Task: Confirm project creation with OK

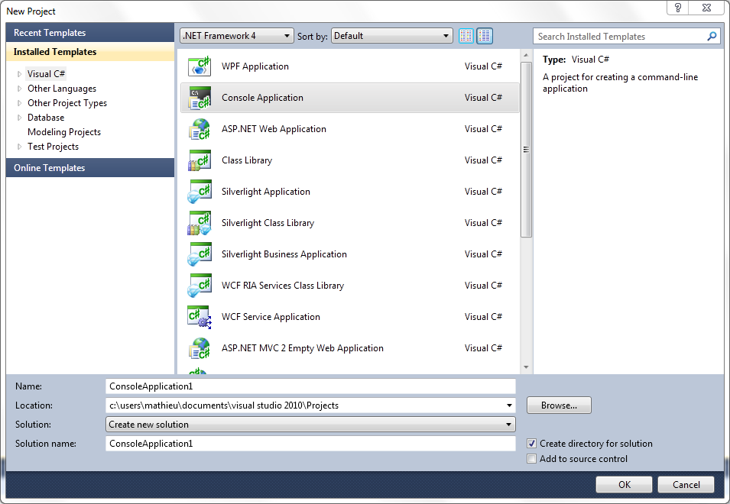Action: click(624, 484)
